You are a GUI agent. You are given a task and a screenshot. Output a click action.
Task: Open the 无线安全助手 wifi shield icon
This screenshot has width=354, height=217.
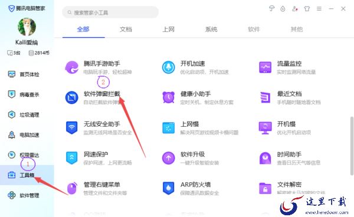72,128
